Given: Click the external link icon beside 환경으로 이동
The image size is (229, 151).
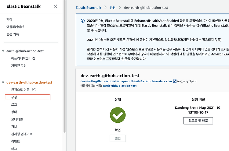Looking at the screenshot, I should tap(34, 90).
